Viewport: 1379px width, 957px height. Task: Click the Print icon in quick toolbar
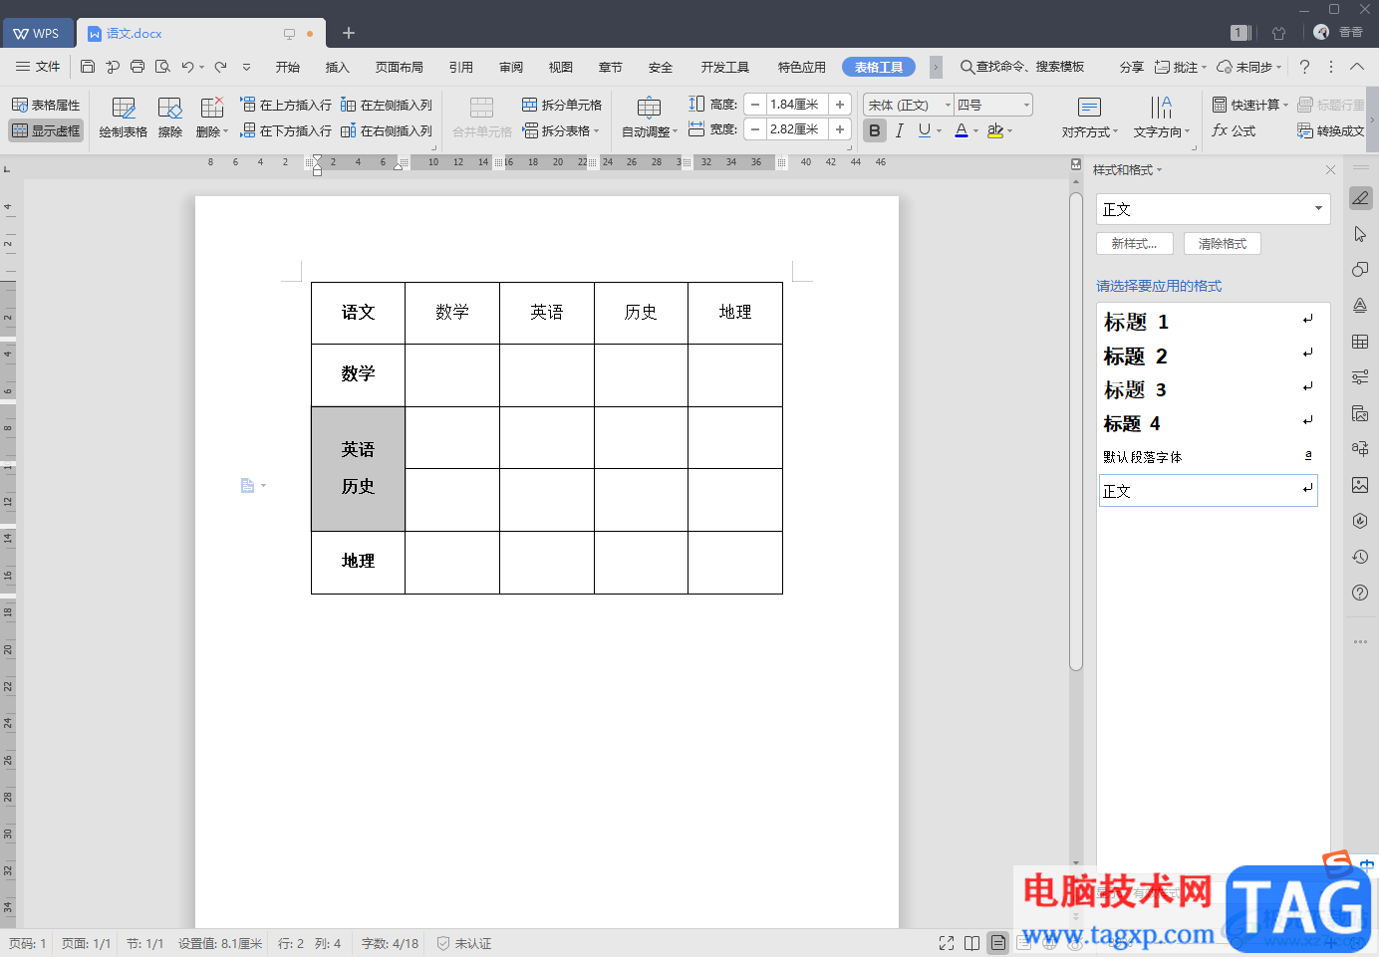tap(138, 67)
